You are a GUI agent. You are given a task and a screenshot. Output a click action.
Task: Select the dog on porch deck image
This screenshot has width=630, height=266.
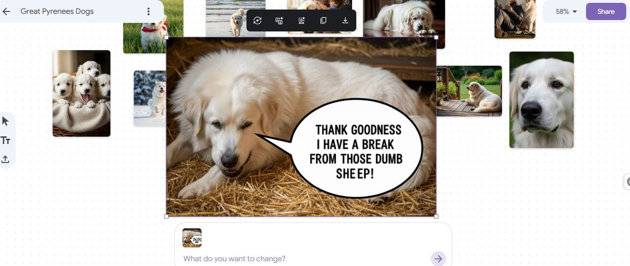point(469,91)
